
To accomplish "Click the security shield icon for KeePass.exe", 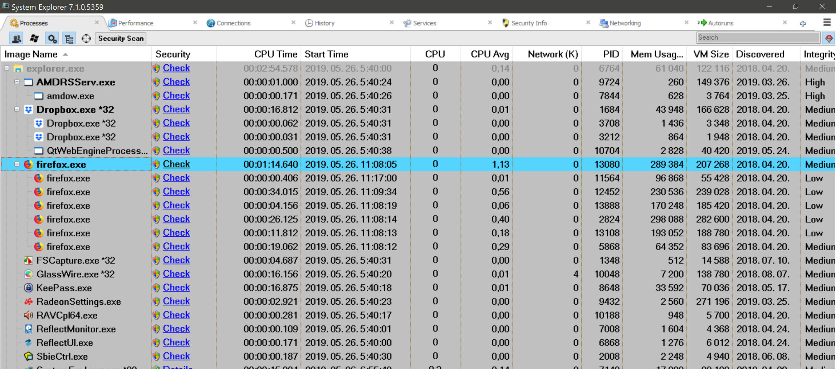I will [x=156, y=288].
